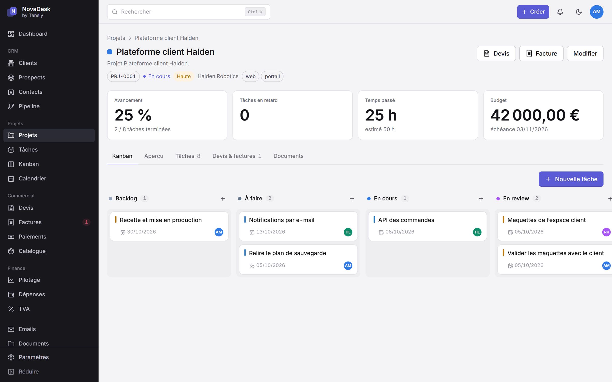Go back via Projets breadcrumb
The width and height of the screenshot is (612, 382).
pos(116,38)
